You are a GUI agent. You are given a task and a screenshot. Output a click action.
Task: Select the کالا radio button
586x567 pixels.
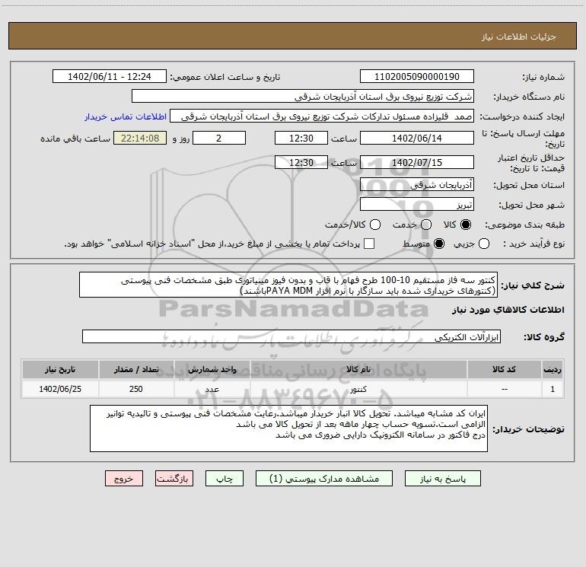pos(466,225)
